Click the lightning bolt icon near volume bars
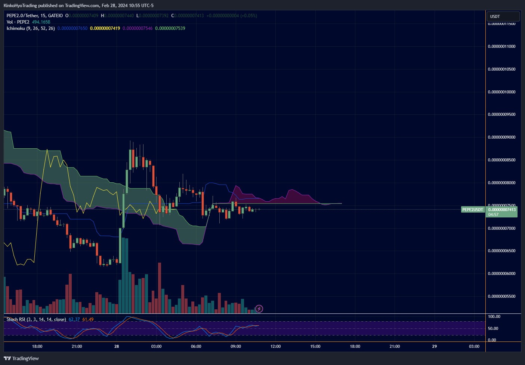Viewport: 525px width, 365px height. click(259, 309)
